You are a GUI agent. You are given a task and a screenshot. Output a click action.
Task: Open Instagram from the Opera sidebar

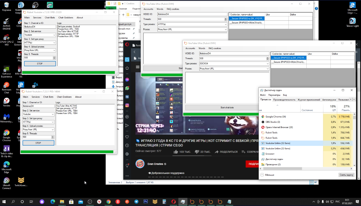pos(127,105)
